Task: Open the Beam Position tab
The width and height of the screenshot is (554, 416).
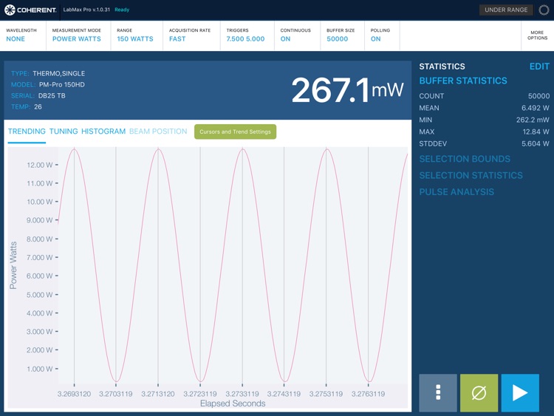Action: coord(158,132)
